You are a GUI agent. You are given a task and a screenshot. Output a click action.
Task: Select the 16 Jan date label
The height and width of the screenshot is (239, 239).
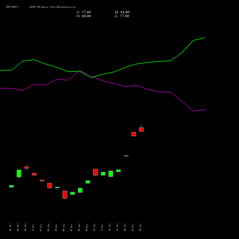(x=118, y=228)
